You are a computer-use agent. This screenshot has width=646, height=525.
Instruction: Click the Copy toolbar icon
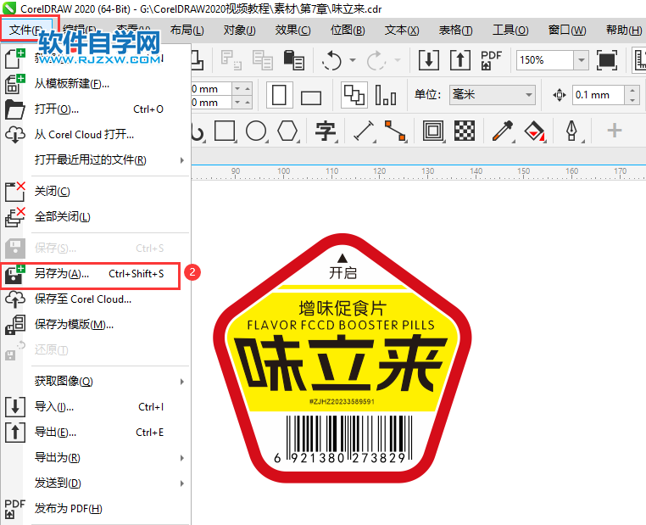point(263,60)
